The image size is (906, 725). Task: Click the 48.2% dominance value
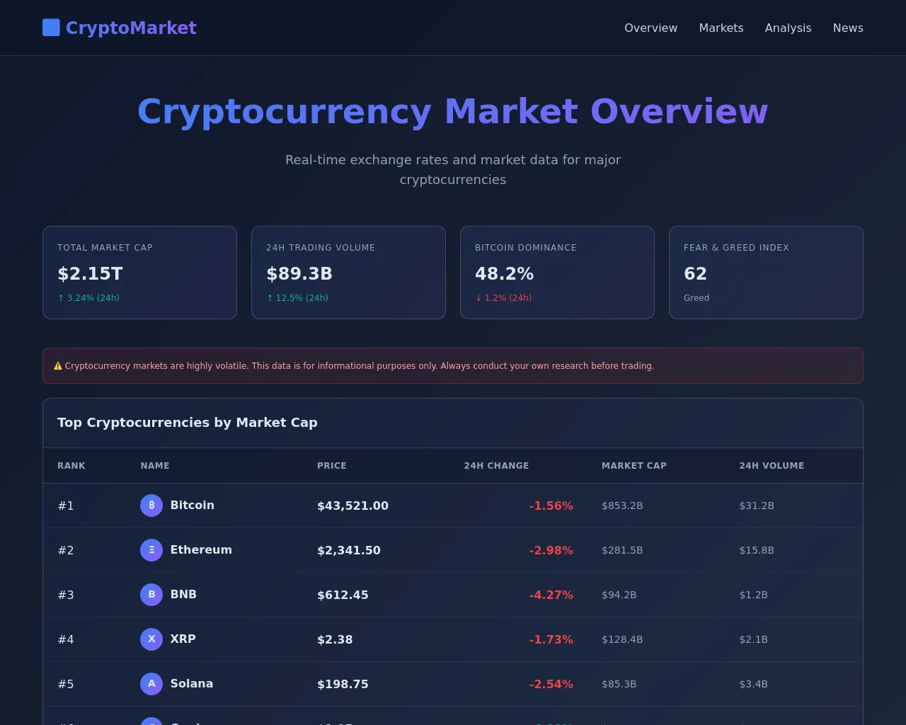click(505, 274)
